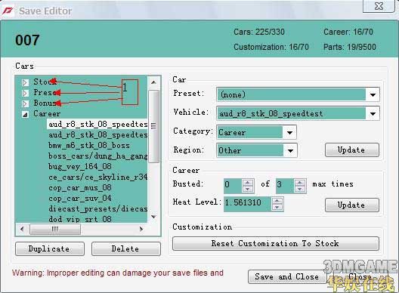Click the Duplicate button
Screen dimensions: 399x293
50,248
